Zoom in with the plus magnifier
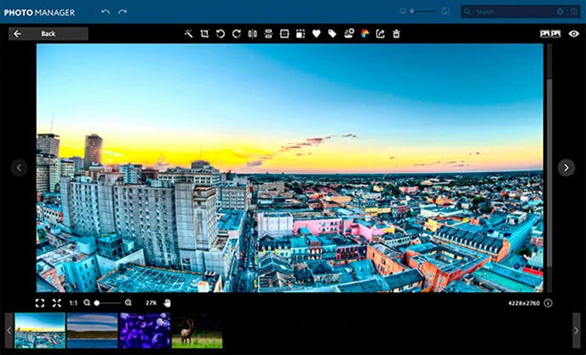This screenshot has width=586, height=355. 128,303
